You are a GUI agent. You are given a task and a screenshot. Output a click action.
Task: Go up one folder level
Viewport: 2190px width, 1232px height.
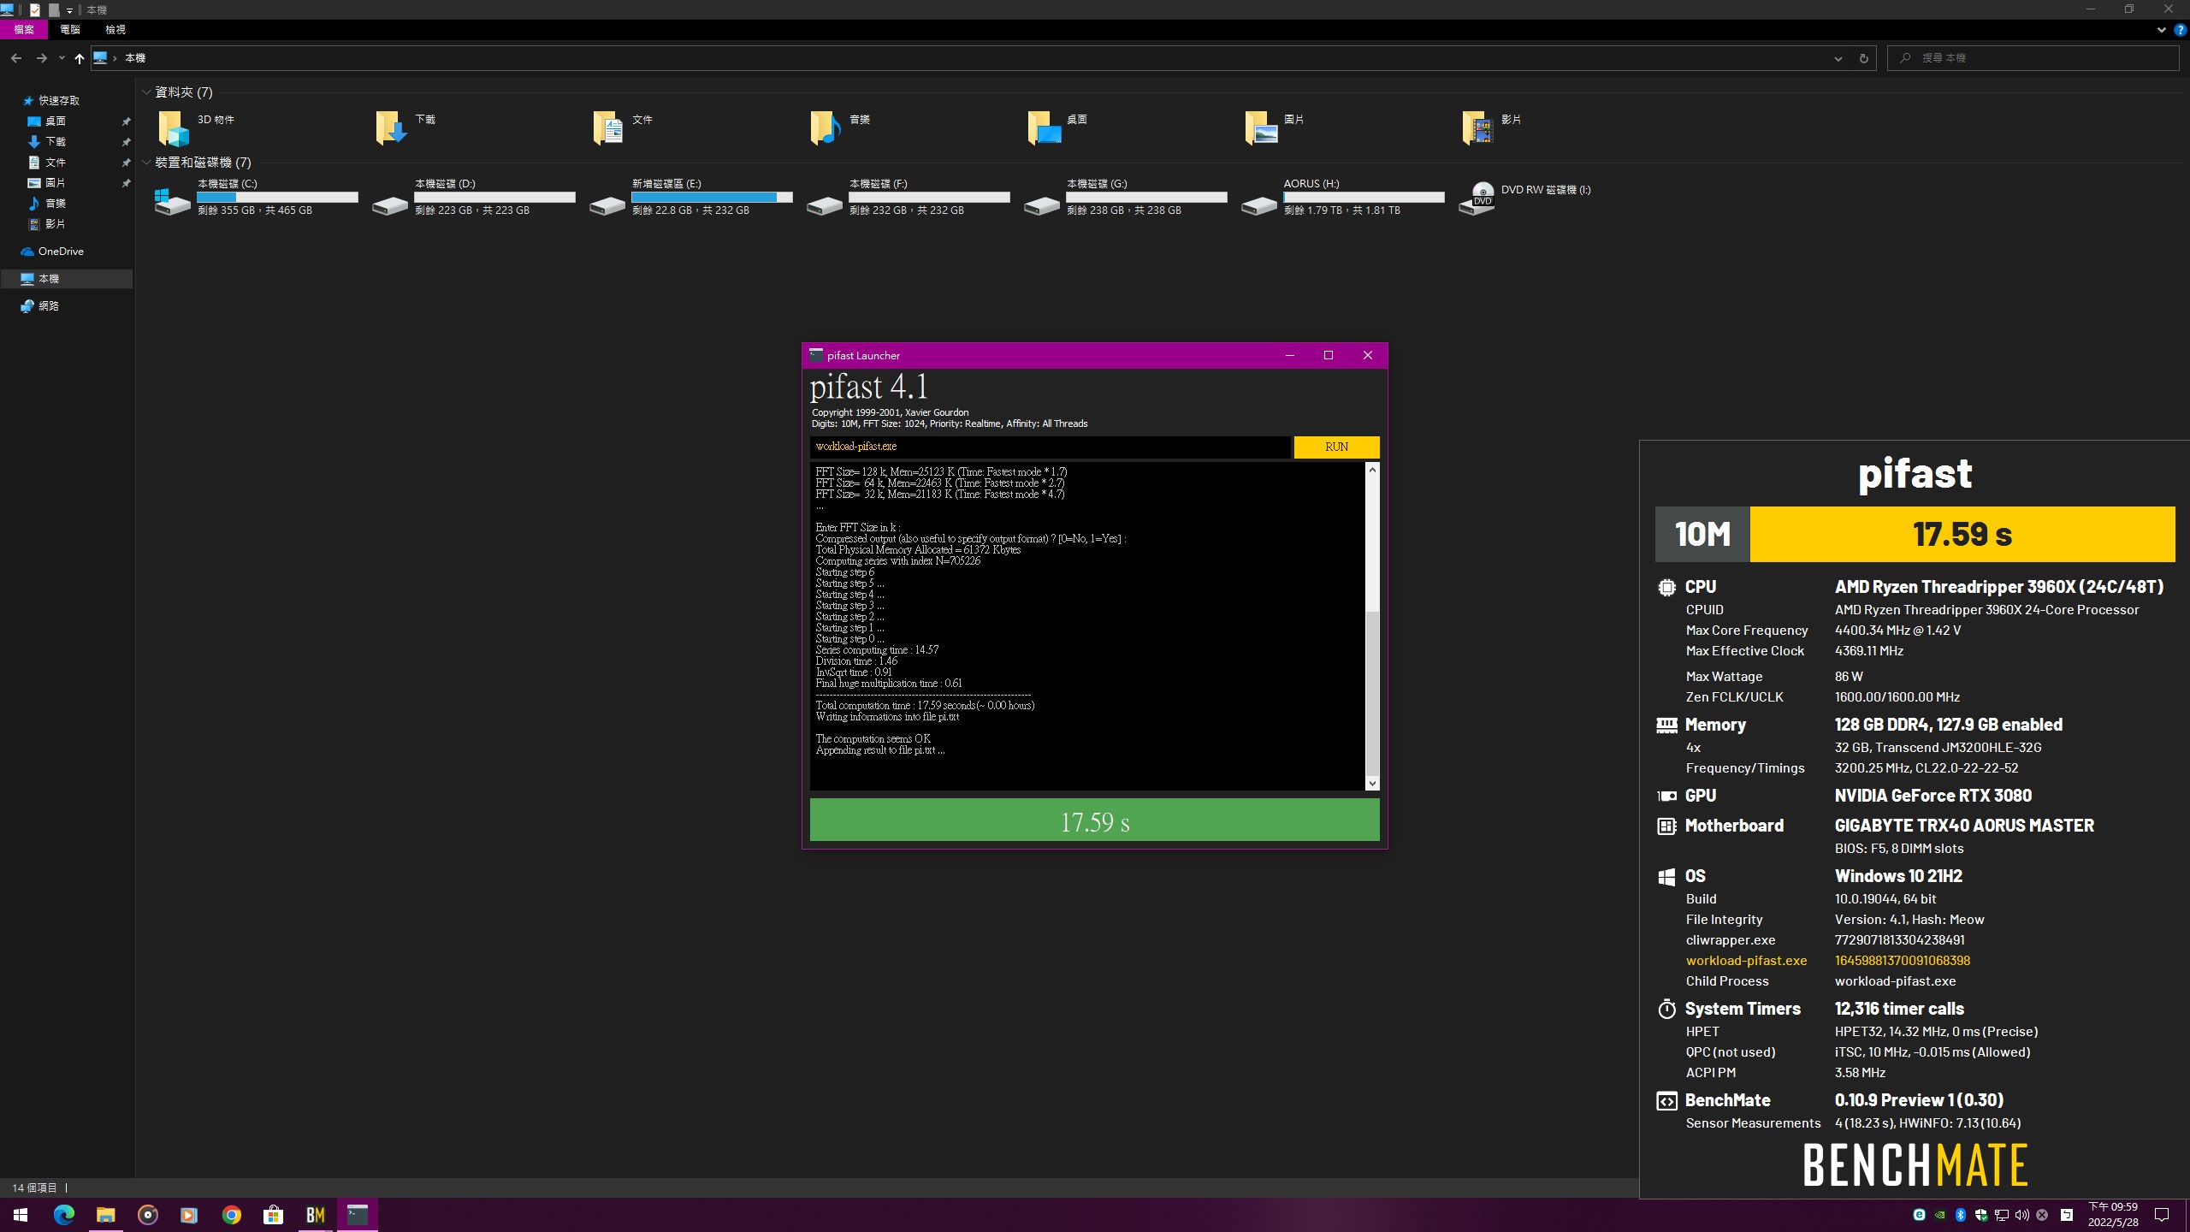[x=80, y=58]
